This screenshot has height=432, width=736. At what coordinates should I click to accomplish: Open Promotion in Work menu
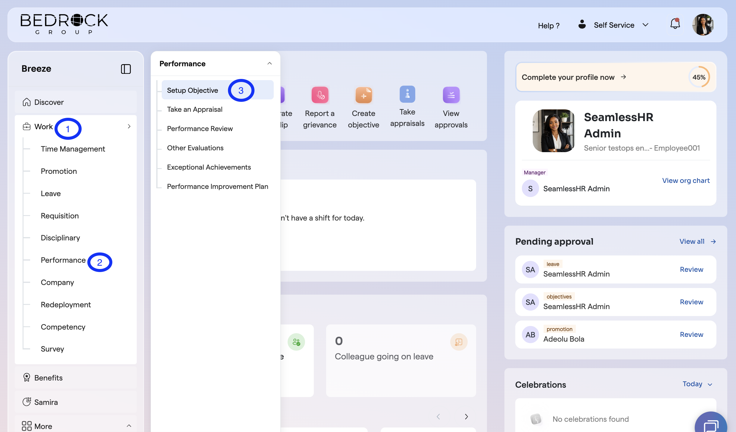pos(59,171)
